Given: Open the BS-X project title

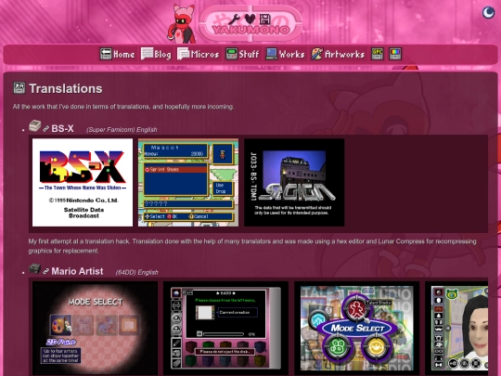Looking at the screenshot, I should click(x=63, y=128).
